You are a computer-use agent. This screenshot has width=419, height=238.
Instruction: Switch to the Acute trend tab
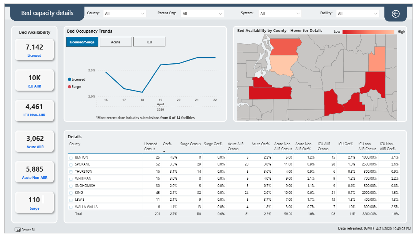click(116, 42)
